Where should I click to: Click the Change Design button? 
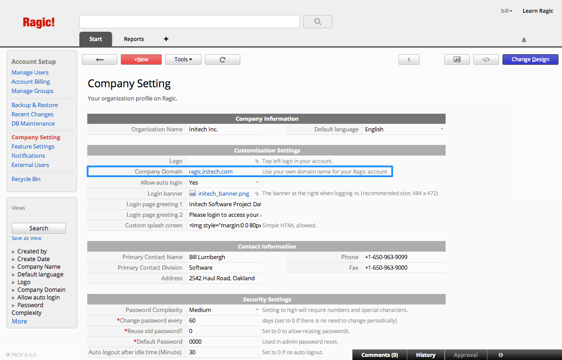point(530,59)
